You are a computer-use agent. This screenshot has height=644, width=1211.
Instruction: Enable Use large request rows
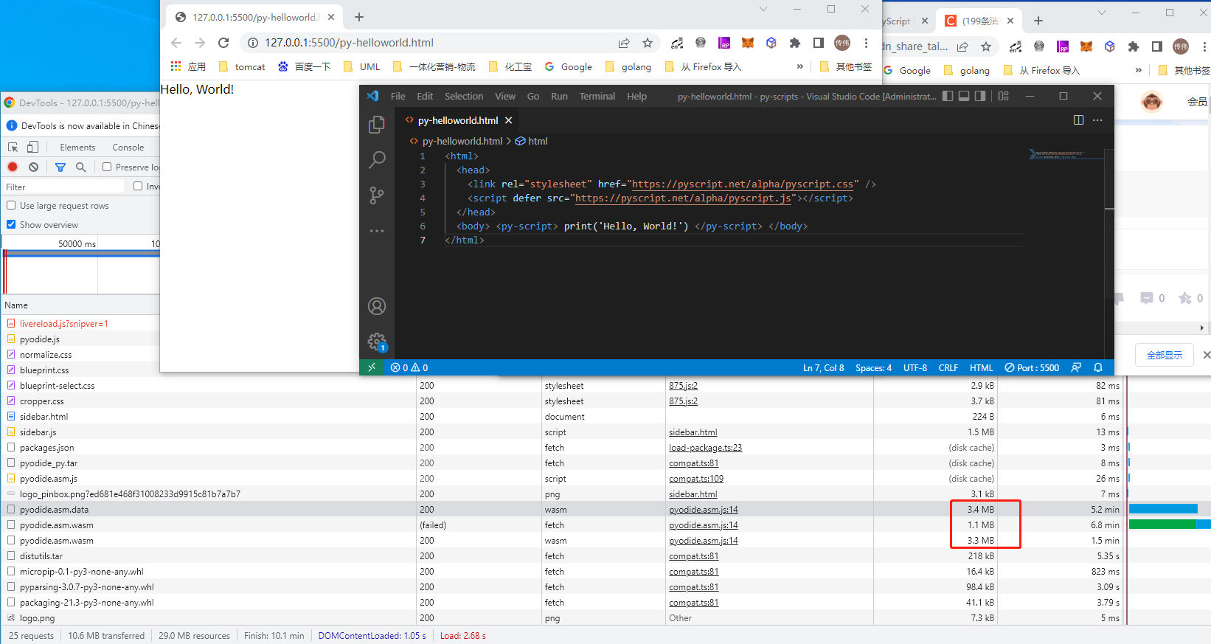pos(11,205)
